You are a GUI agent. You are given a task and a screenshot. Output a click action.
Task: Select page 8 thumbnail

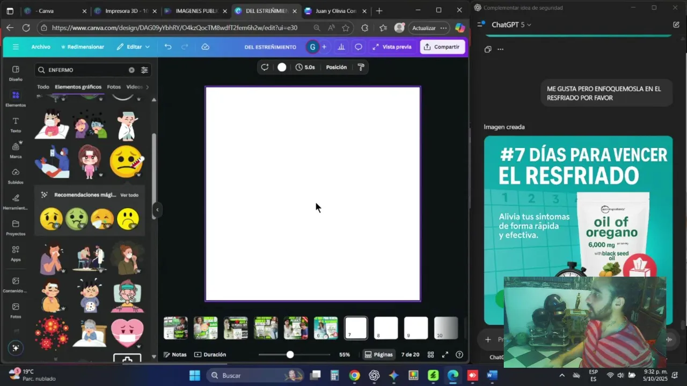click(x=386, y=328)
